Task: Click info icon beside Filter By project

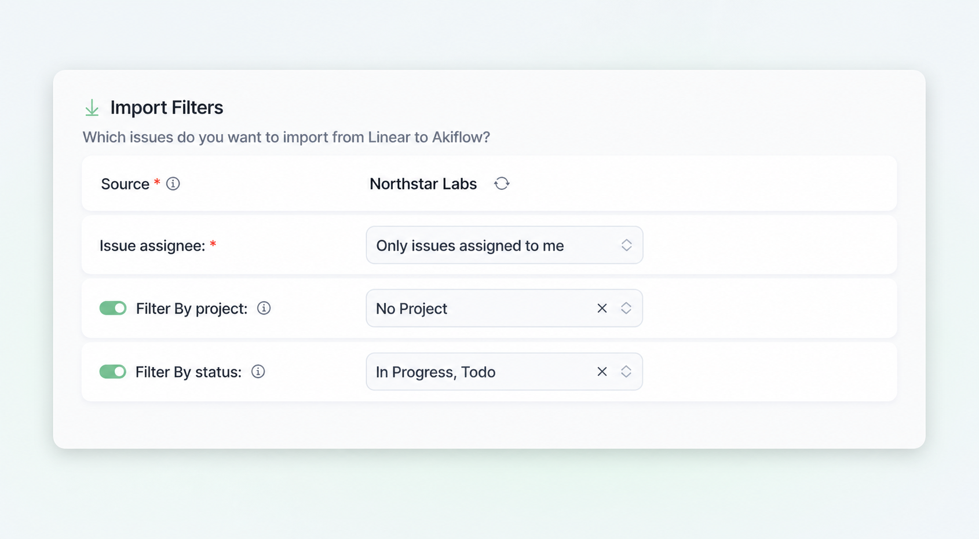Action: (x=264, y=308)
